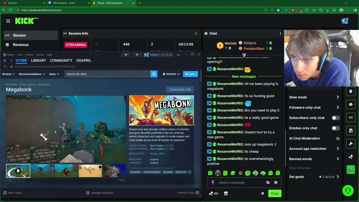Click Search the store field
Image resolution: width=359 pixels, height=202 pixels.
(x=108, y=74)
